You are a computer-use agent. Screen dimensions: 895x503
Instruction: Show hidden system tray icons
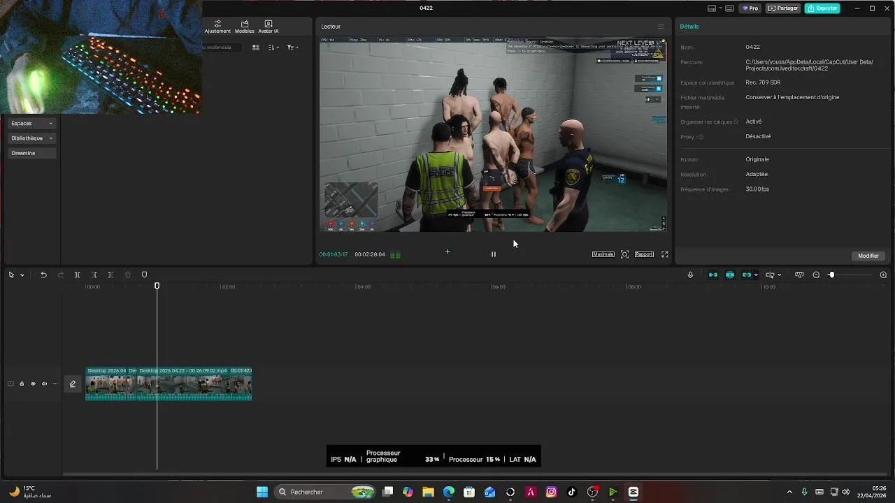pyautogui.click(x=790, y=492)
